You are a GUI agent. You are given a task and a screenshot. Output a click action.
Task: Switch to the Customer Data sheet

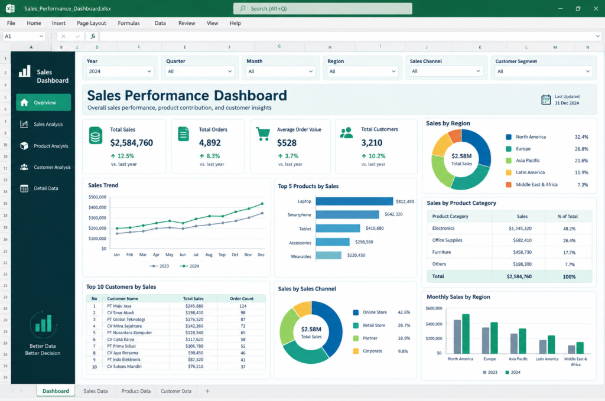(176, 391)
